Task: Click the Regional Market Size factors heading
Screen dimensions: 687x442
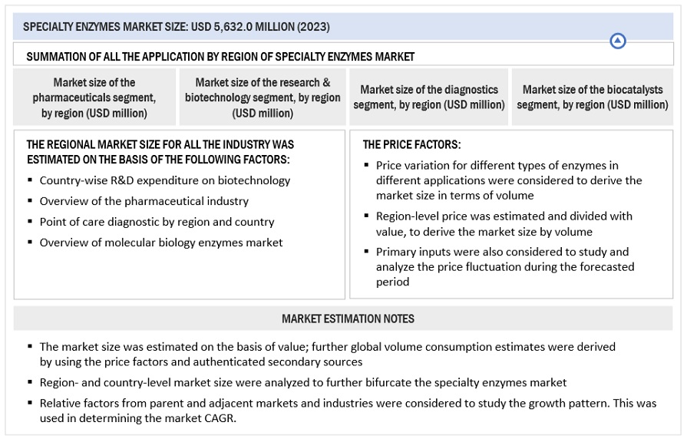Action: 160,152
